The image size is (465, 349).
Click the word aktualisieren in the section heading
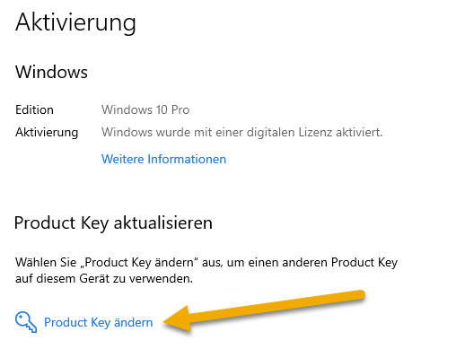pos(163,223)
